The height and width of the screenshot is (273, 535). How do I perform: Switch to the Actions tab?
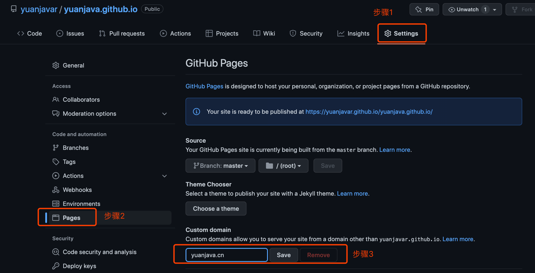(x=175, y=33)
